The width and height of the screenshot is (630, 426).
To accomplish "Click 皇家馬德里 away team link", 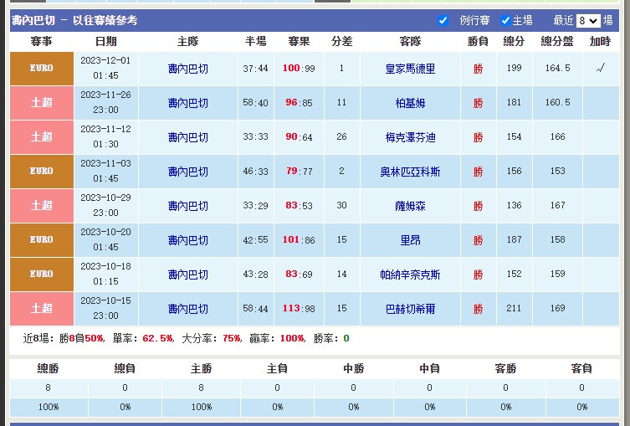I will tap(410, 69).
